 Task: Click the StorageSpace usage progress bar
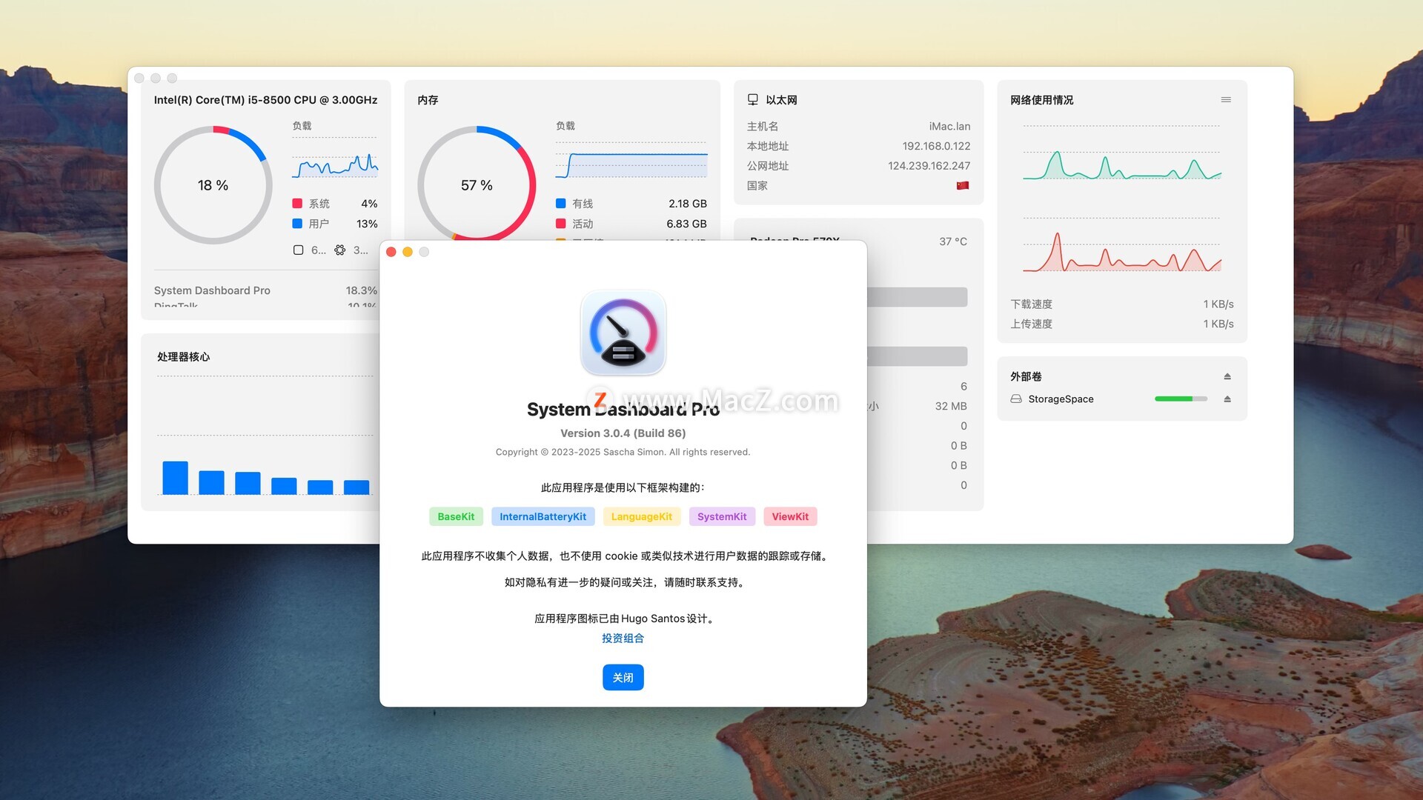click(1181, 399)
